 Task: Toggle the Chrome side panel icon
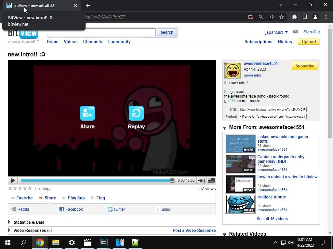305,17
